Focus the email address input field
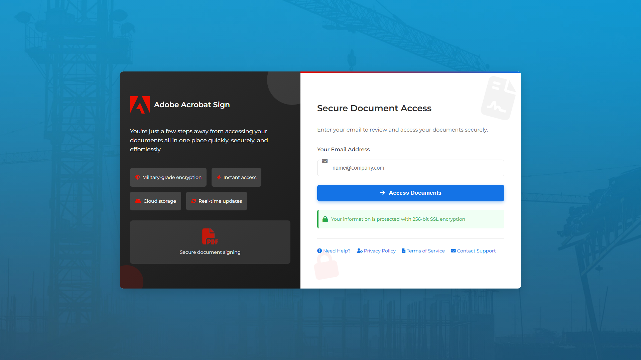Image resolution: width=641 pixels, height=360 pixels. tap(410, 168)
